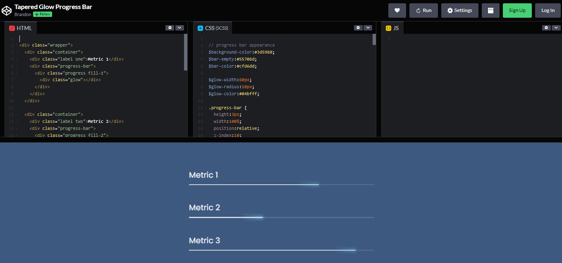
Task: Open the change view layout icon
Action: (x=490, y=10)
